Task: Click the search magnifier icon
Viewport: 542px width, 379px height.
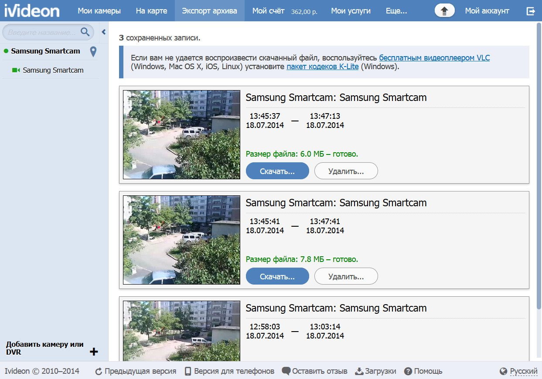Action: click(85, 32)
